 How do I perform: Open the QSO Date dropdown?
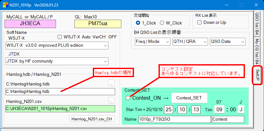tap(227, 42)
